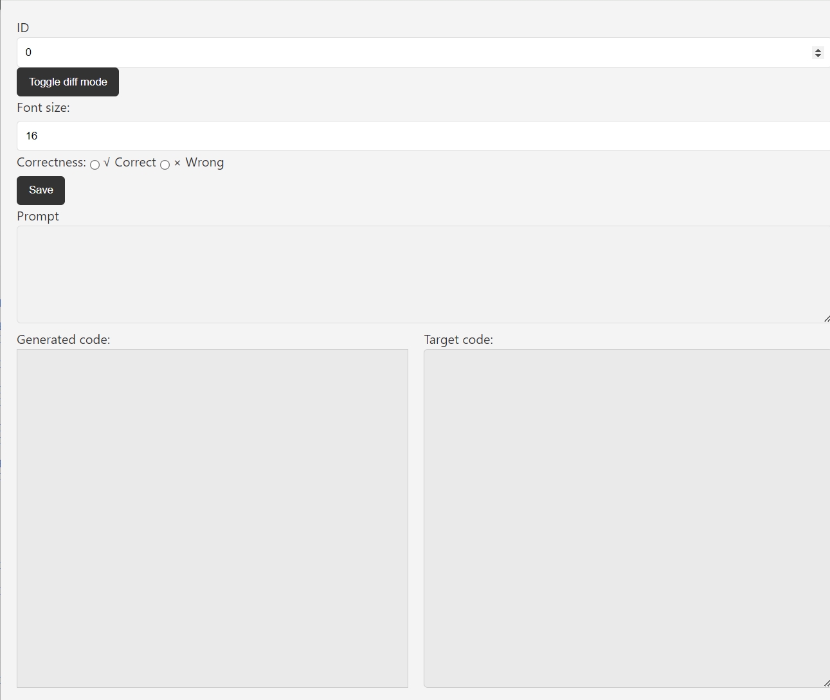The image size is (830, 700).
Task: Grab the Prompt textarea resize handle
Action: 826,319
